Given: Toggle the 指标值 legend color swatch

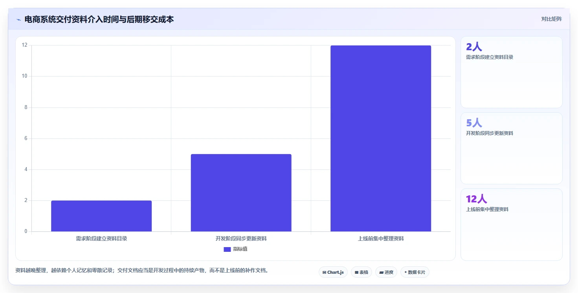Looking at the screenshot, I should pos(227,249).
